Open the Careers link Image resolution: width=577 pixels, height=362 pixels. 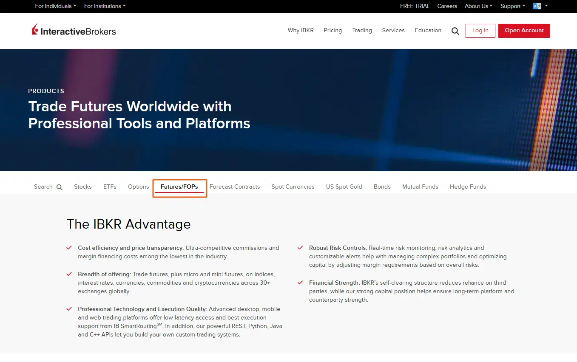[x=447, y=6]
